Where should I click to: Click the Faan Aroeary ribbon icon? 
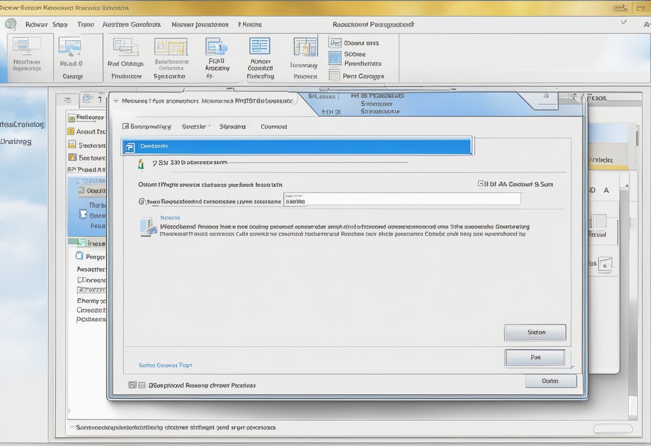216,47
